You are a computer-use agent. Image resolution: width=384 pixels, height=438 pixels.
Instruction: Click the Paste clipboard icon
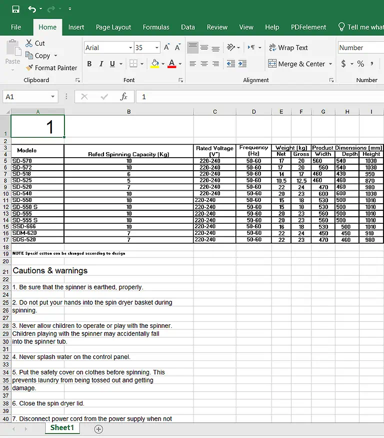click(x=13, y=48)
